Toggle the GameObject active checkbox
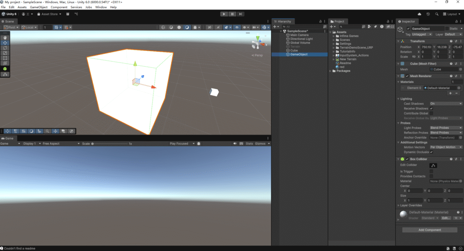The width and height of the screenshot is (464, 251). pos(408,29)
